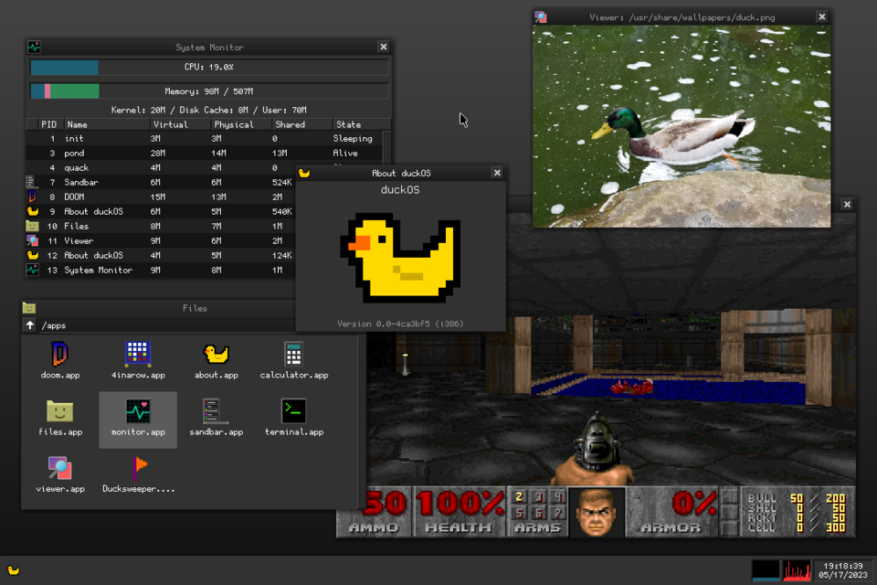The image size is (877, 585).
Task: Click the Sandbar process row icon
Action: click(31, 182)
